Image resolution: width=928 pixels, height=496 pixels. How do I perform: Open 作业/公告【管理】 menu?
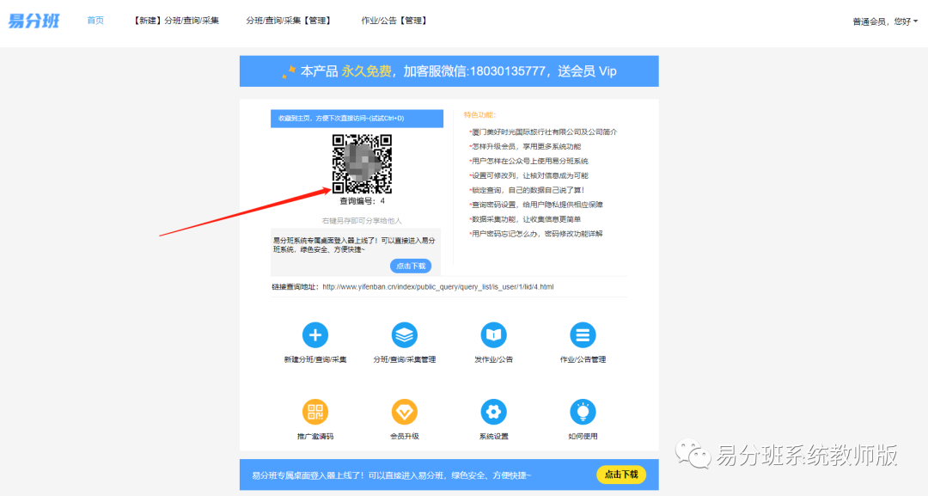[394, 20]
